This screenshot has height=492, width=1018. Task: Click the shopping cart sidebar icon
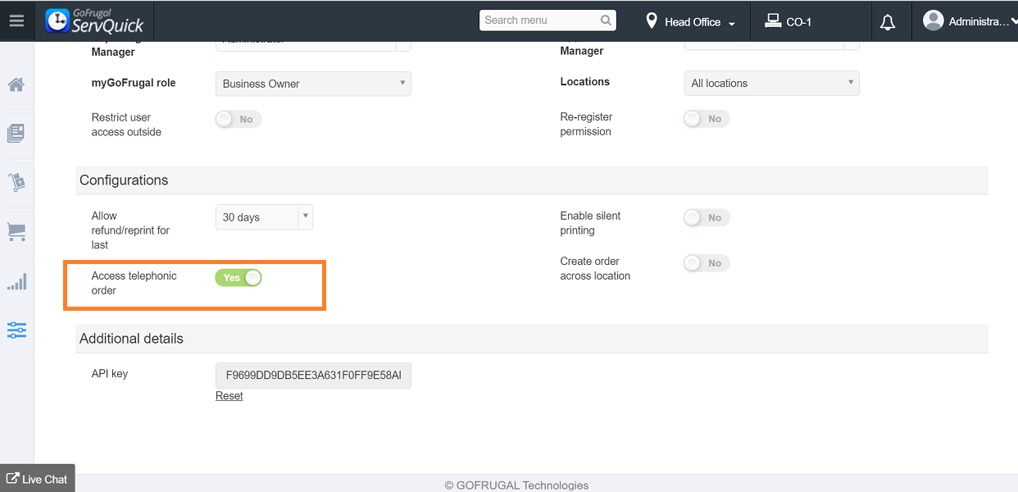[16, 232]
